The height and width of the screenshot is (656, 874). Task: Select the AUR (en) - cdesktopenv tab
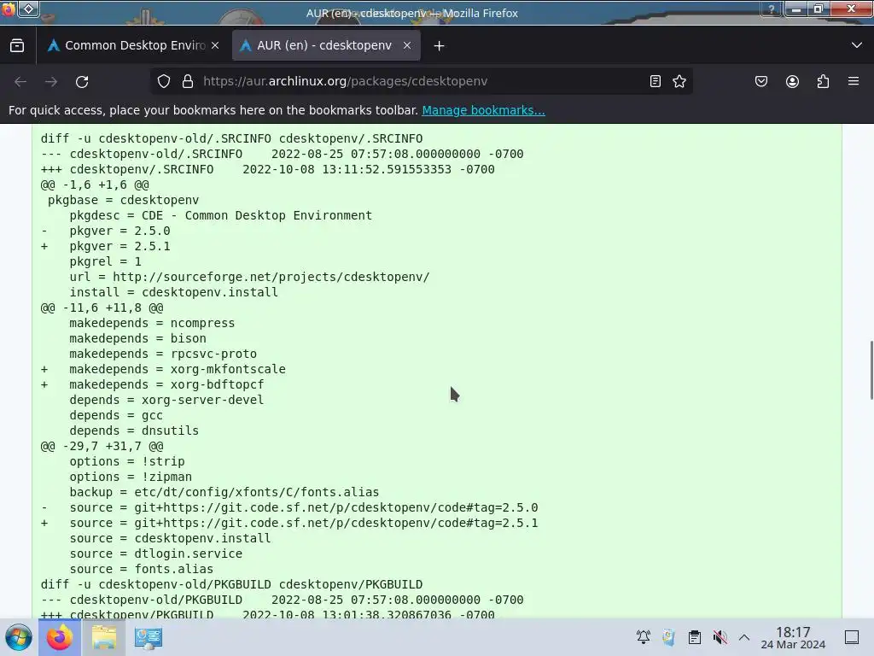pos(325,46)
